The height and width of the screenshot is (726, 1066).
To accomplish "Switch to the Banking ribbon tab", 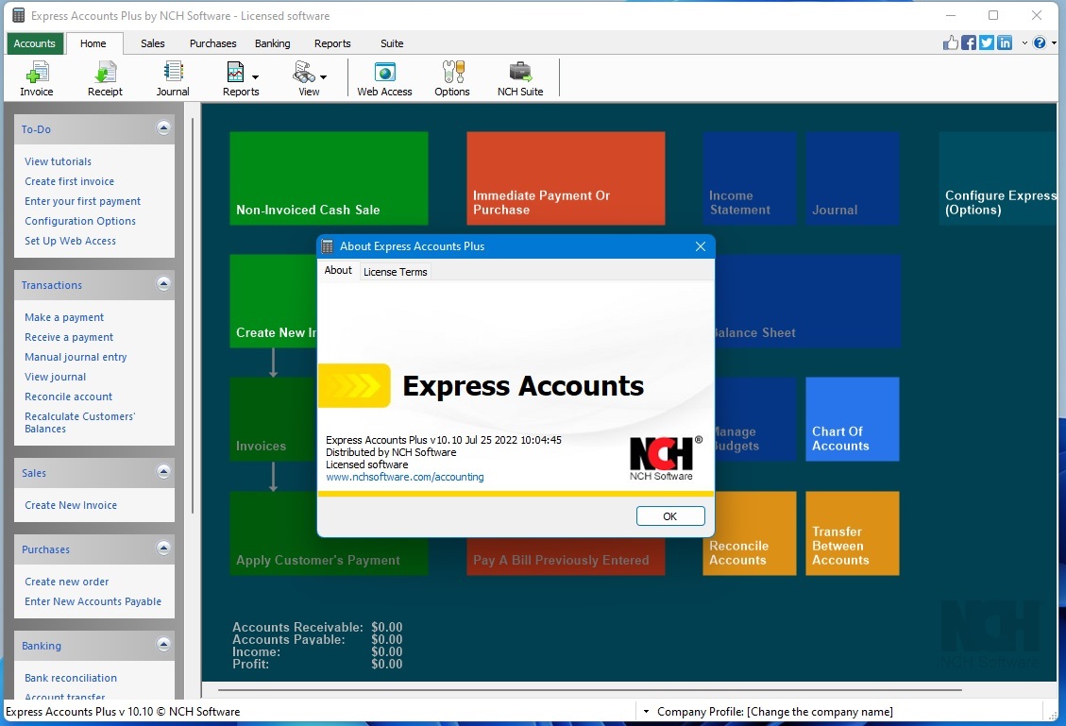I will 273,43.
